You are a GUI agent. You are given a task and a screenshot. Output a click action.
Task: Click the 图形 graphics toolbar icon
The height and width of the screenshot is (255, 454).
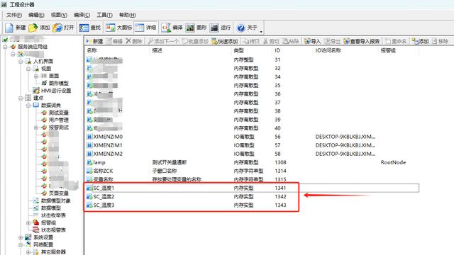click(x=190, y=28)
